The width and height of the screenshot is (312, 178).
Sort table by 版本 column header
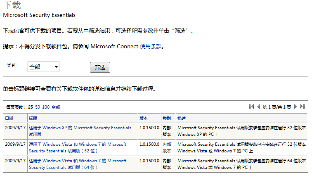(x=144, y=118)
